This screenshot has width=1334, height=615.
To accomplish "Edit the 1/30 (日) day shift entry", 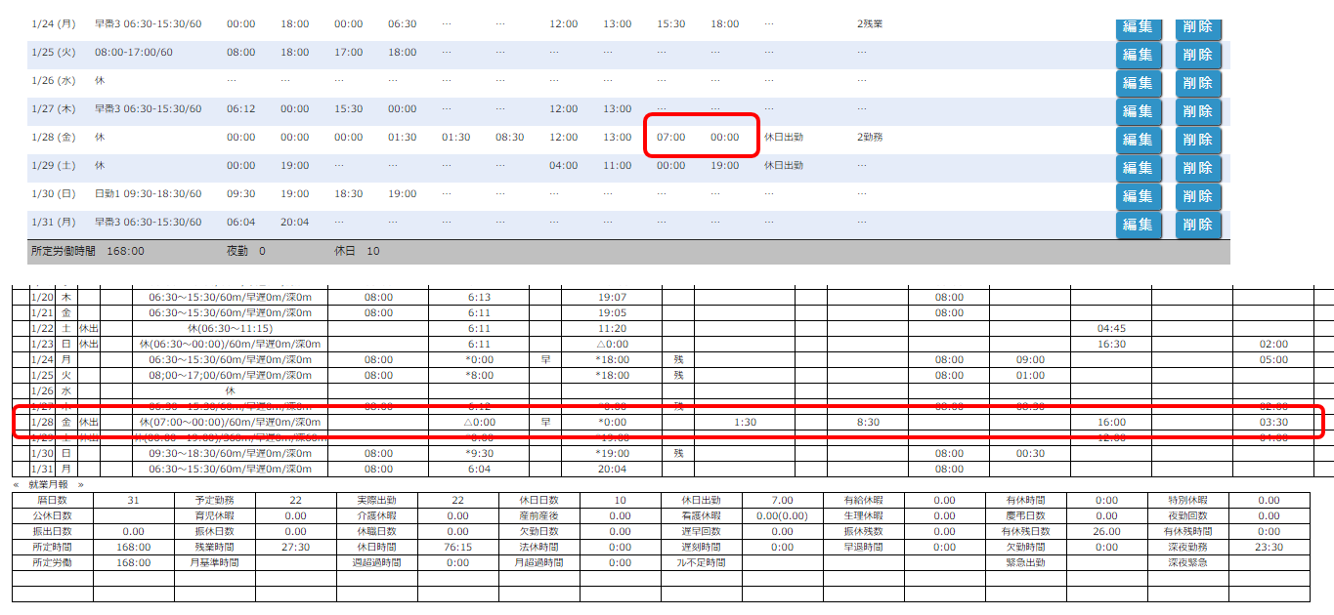I will pos(1139,196).
